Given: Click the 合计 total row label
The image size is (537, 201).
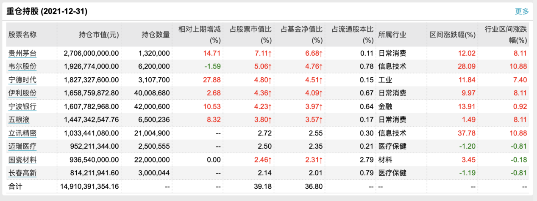Looking at the screenshot, I should tap(15, 186).
